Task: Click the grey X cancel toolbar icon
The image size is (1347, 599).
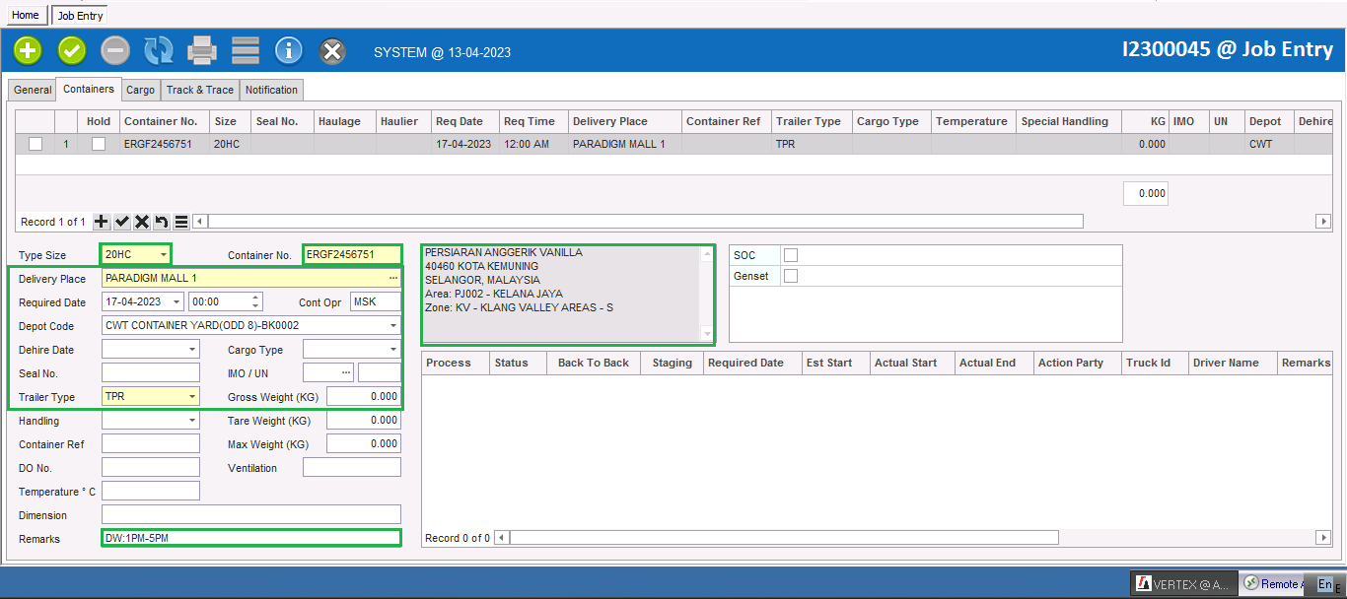Action: point(333,51)
